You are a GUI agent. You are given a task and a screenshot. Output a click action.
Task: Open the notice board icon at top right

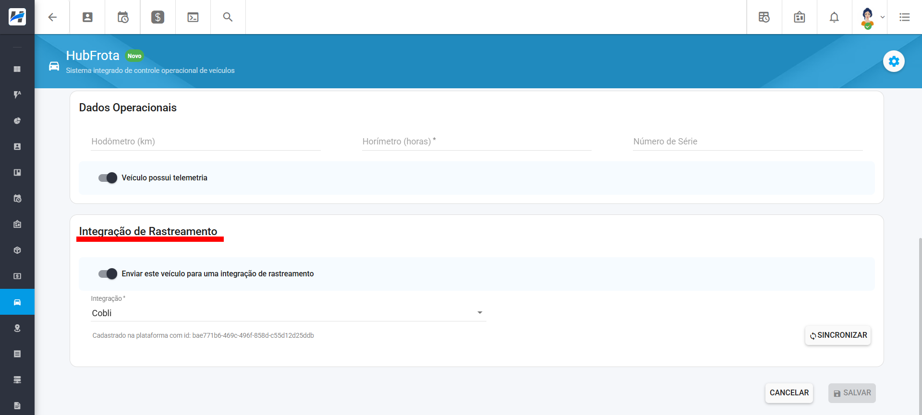800,17
